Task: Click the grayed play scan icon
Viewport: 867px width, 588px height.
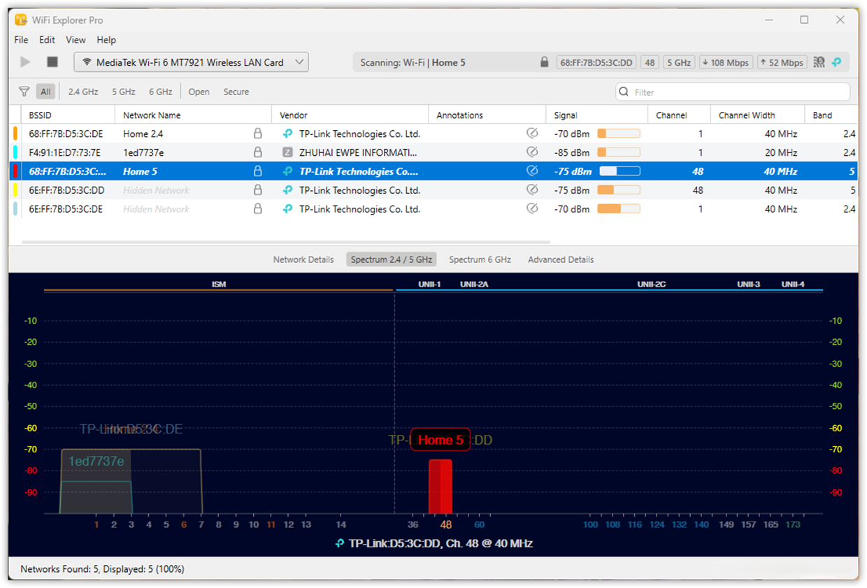Action: point(24,62)
